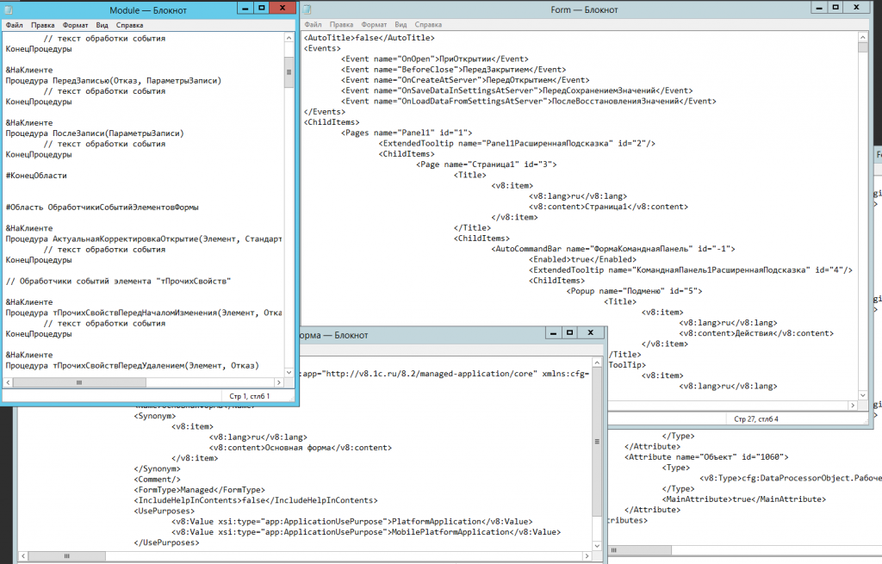Open Файл menu in the Module window

tap(15, 25)
